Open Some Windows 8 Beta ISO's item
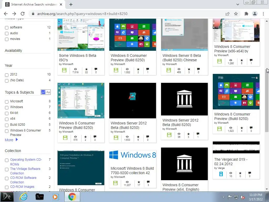This screenshot has width=269, height=202. (77, 58)
